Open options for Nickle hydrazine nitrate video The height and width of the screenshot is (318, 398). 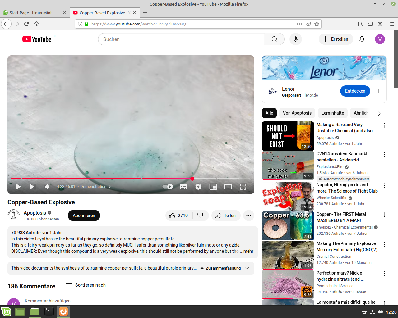384,274
